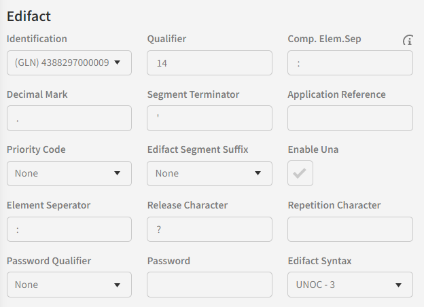
Task: Select the Segment Terminator field
Action: click(209, 118)
